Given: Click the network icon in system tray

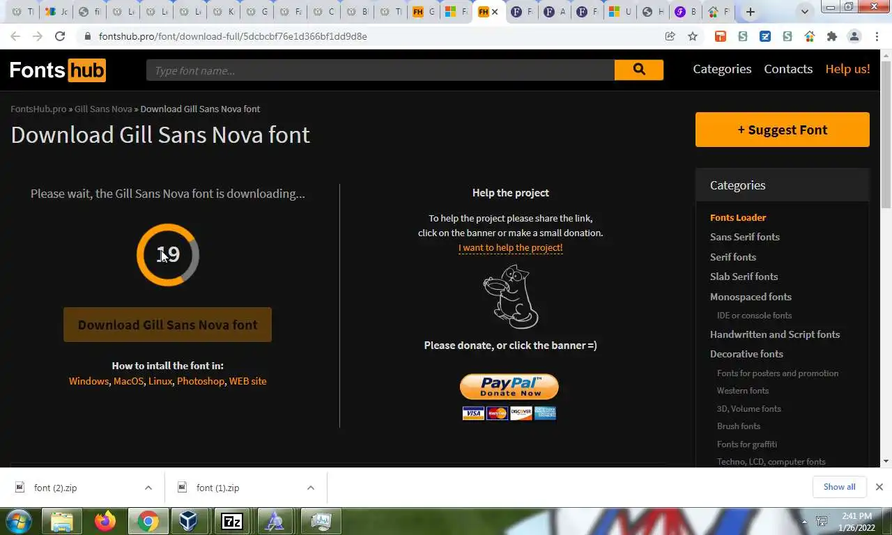Looking at the screenshot, I should tap(822, 521).
